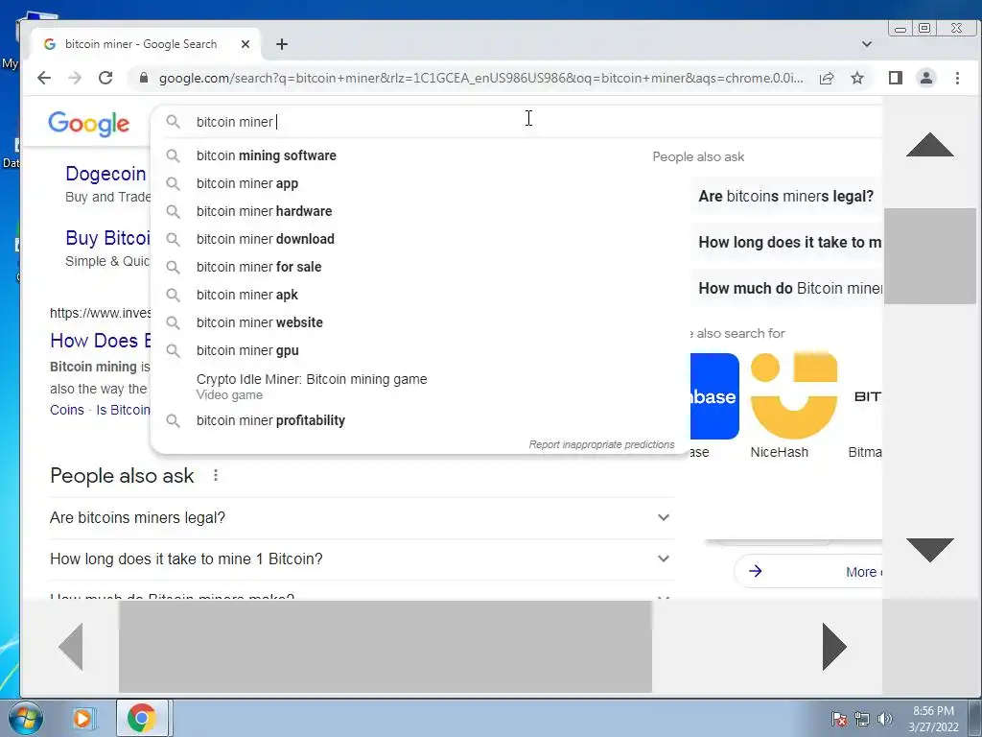Click the address bar URL
This screenshot has height=737, width=982.
coord(480,78)
